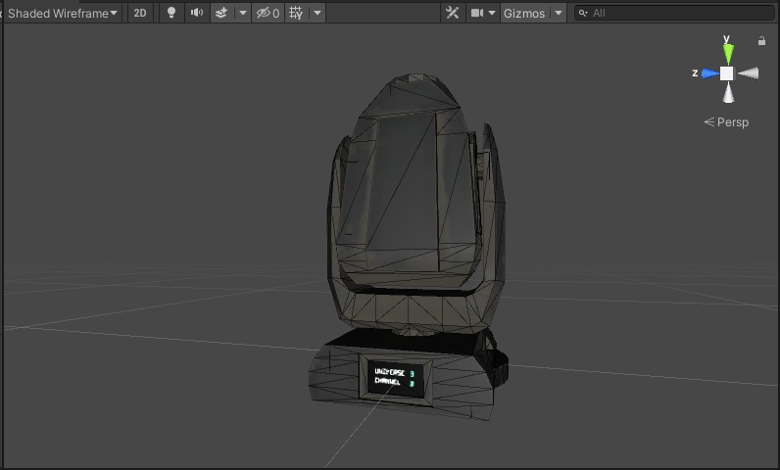Toggle 2D view mode
This screenshot has width=780, height=470.
pos(140,14)
